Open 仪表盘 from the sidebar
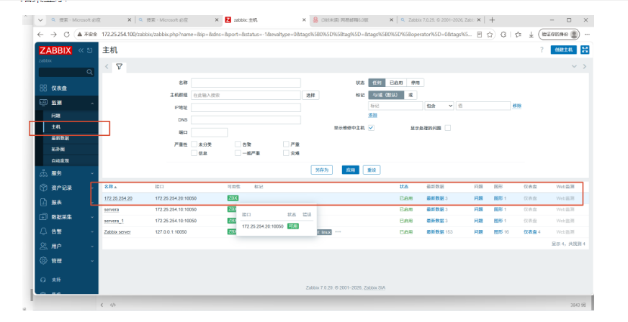Screen dimensions: 628x322 59,88
